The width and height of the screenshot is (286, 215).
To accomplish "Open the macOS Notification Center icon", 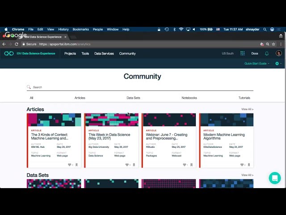I will click(x=278, y=30).
